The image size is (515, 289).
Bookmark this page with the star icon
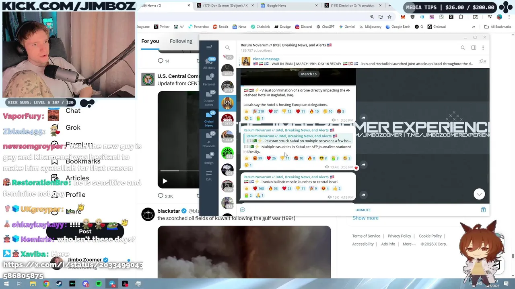click(389, 17)
